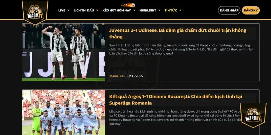Open the Kèo hot hôm nay menu
Viewport: 271px width, 135px height.
click(x=117, y=10)
